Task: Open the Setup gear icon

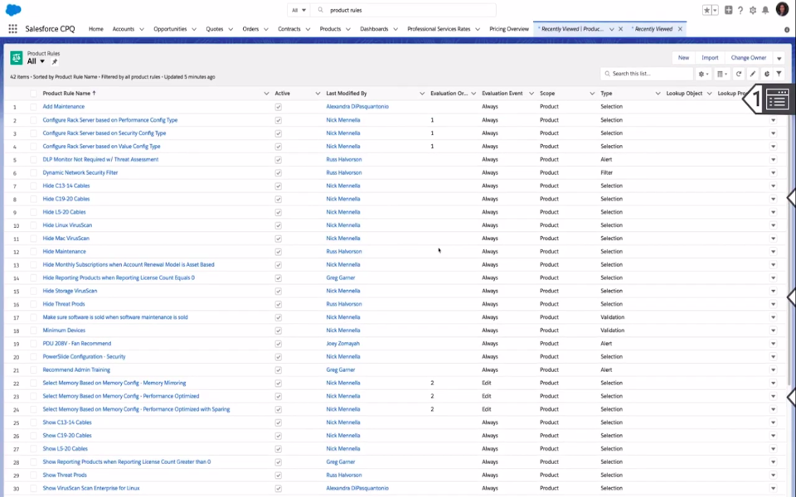Action: point(753,10)
